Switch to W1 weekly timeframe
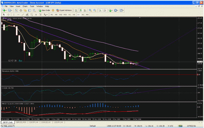Image resolution: width=204 pixels, height=128 pixels. coord(83,15)
